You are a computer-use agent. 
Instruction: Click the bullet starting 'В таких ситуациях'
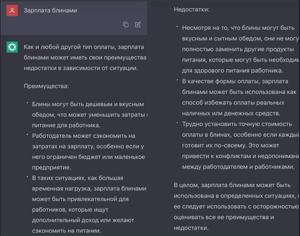pos(89,204)
